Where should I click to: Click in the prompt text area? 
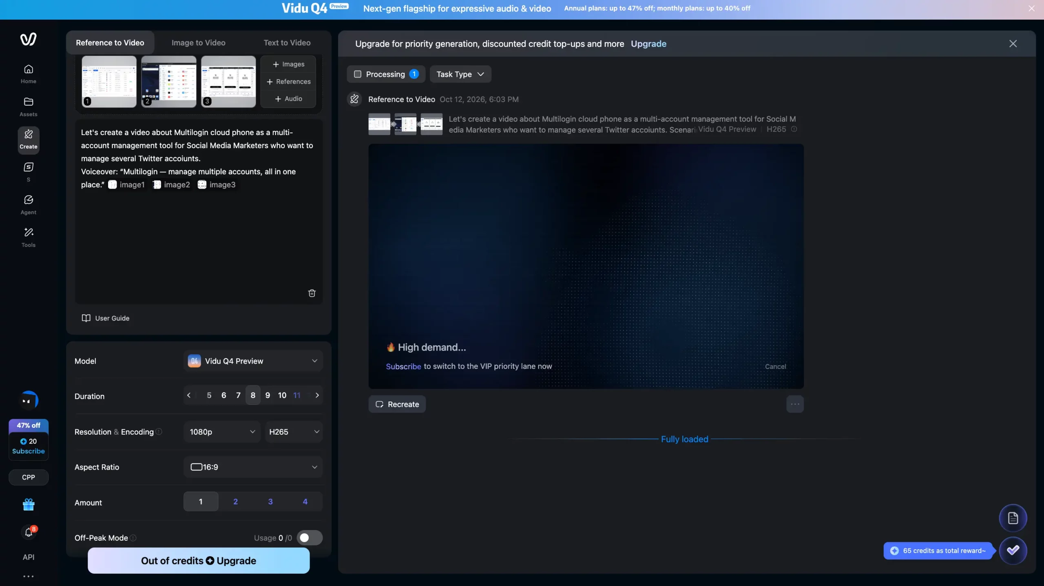pos(199,212)
